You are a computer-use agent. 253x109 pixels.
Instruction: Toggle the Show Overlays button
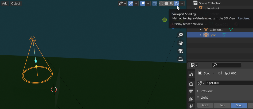click(x=143, y=3)
